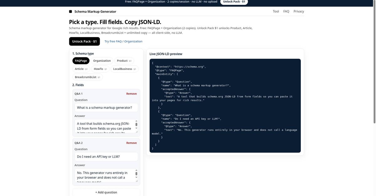Select the BreadcrumbList $1 schema type
Screen dimensions: 376x196
click(87, 77)
